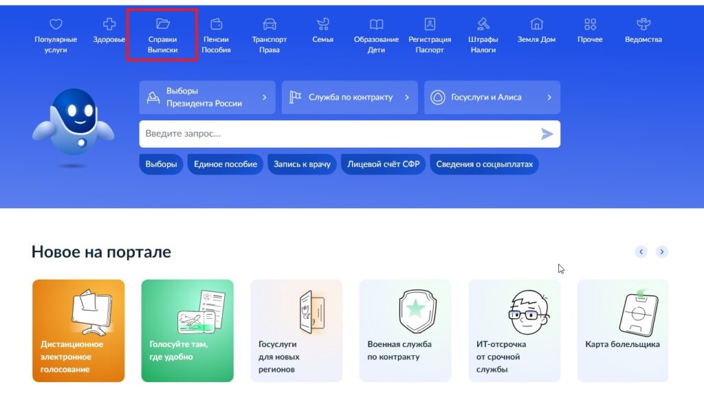Open the Справки Выписки menu section
Screen dimensions: 704x402
163,36
